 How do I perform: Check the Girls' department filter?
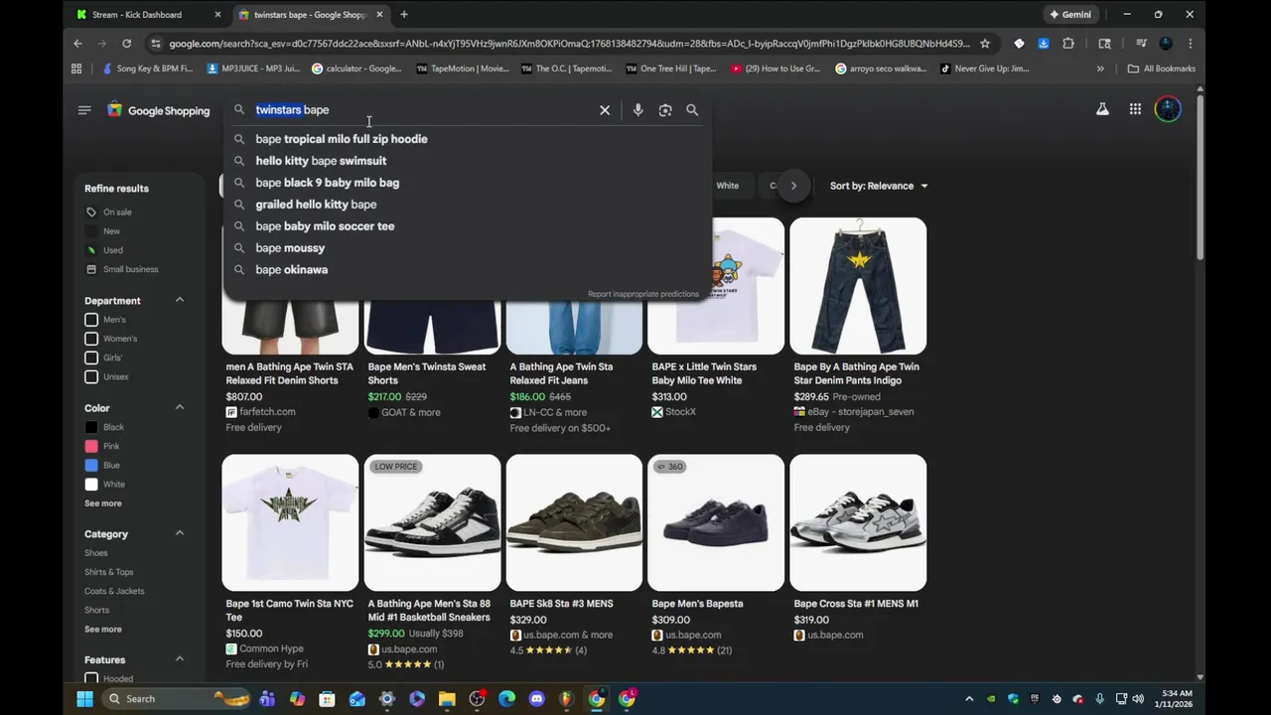tap(91, 357)
